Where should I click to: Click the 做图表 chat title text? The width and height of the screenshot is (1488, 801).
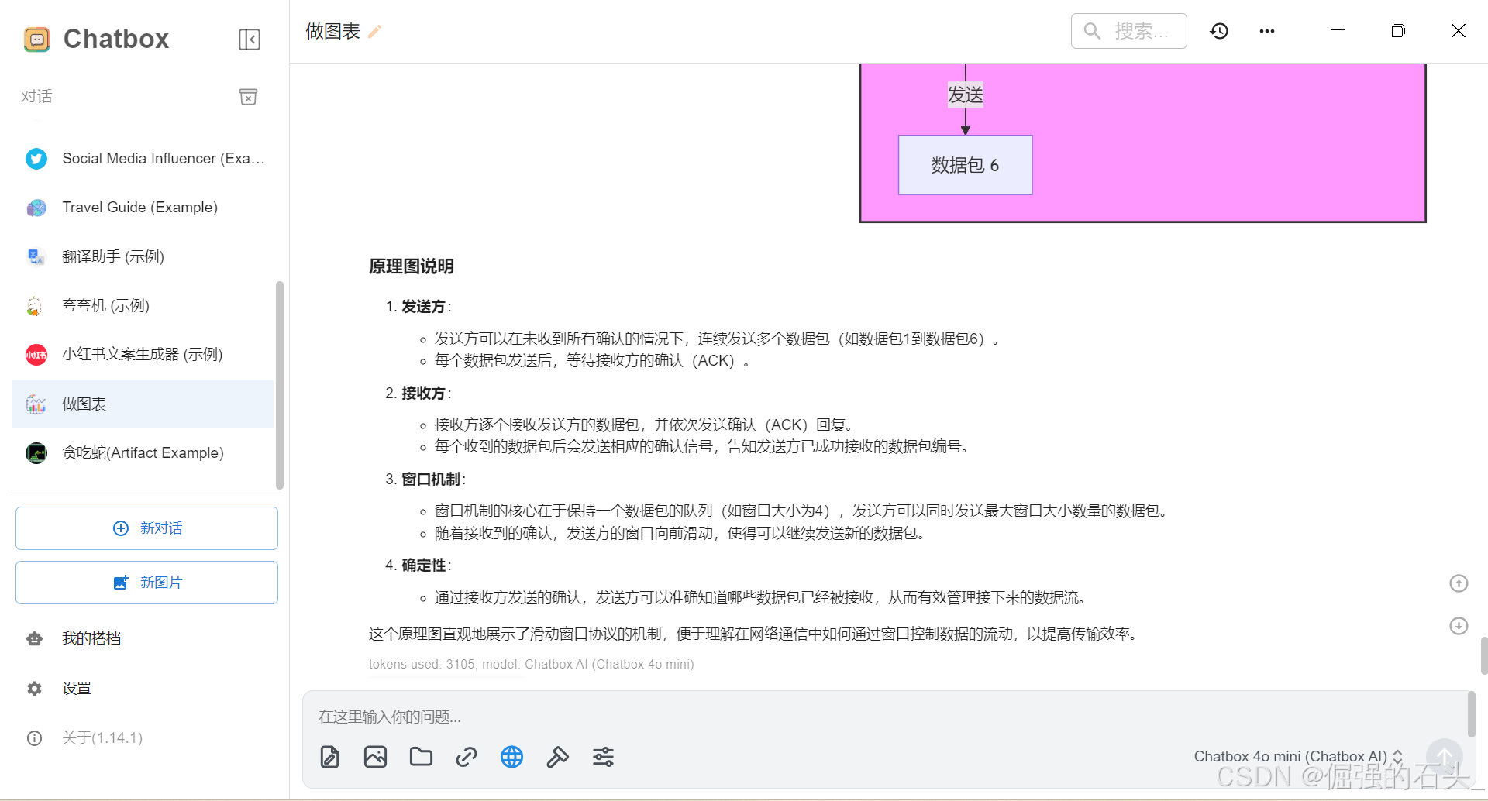[332, 31]
